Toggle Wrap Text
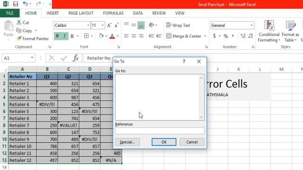This screenshot has height=170, width=303. [x=178, y=25]
